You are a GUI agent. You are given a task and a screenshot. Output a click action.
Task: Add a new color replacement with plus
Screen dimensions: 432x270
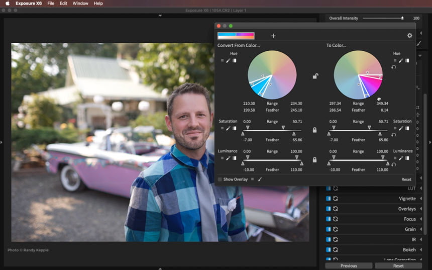point(273,36)
